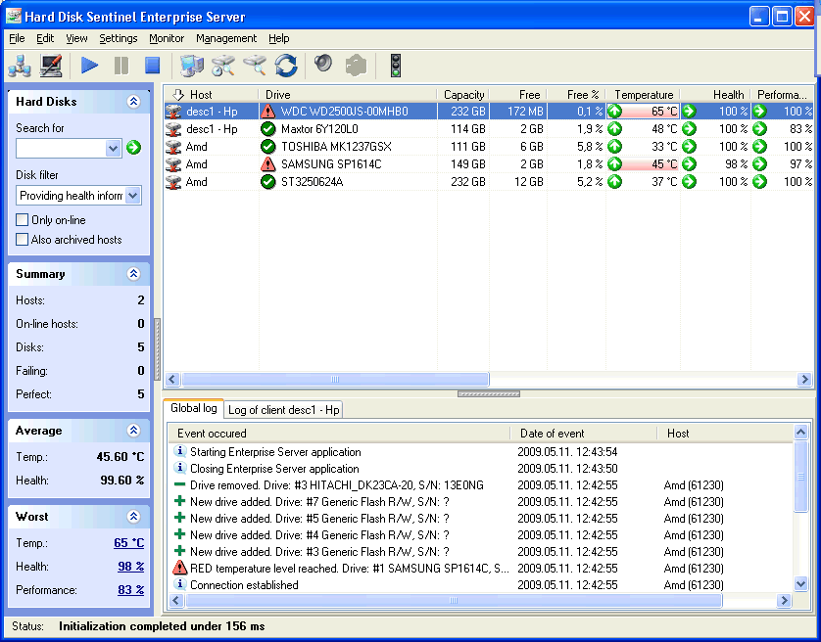Click the worst performance 83 % link
The image size is (821, 642).
(131, 590)
